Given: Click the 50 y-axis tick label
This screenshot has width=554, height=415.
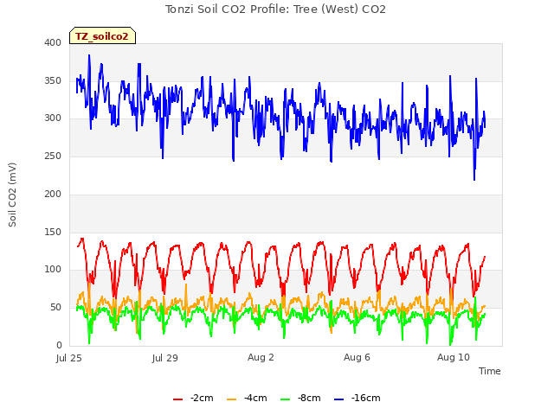Looking at the screenshot, I should [55, 308].
